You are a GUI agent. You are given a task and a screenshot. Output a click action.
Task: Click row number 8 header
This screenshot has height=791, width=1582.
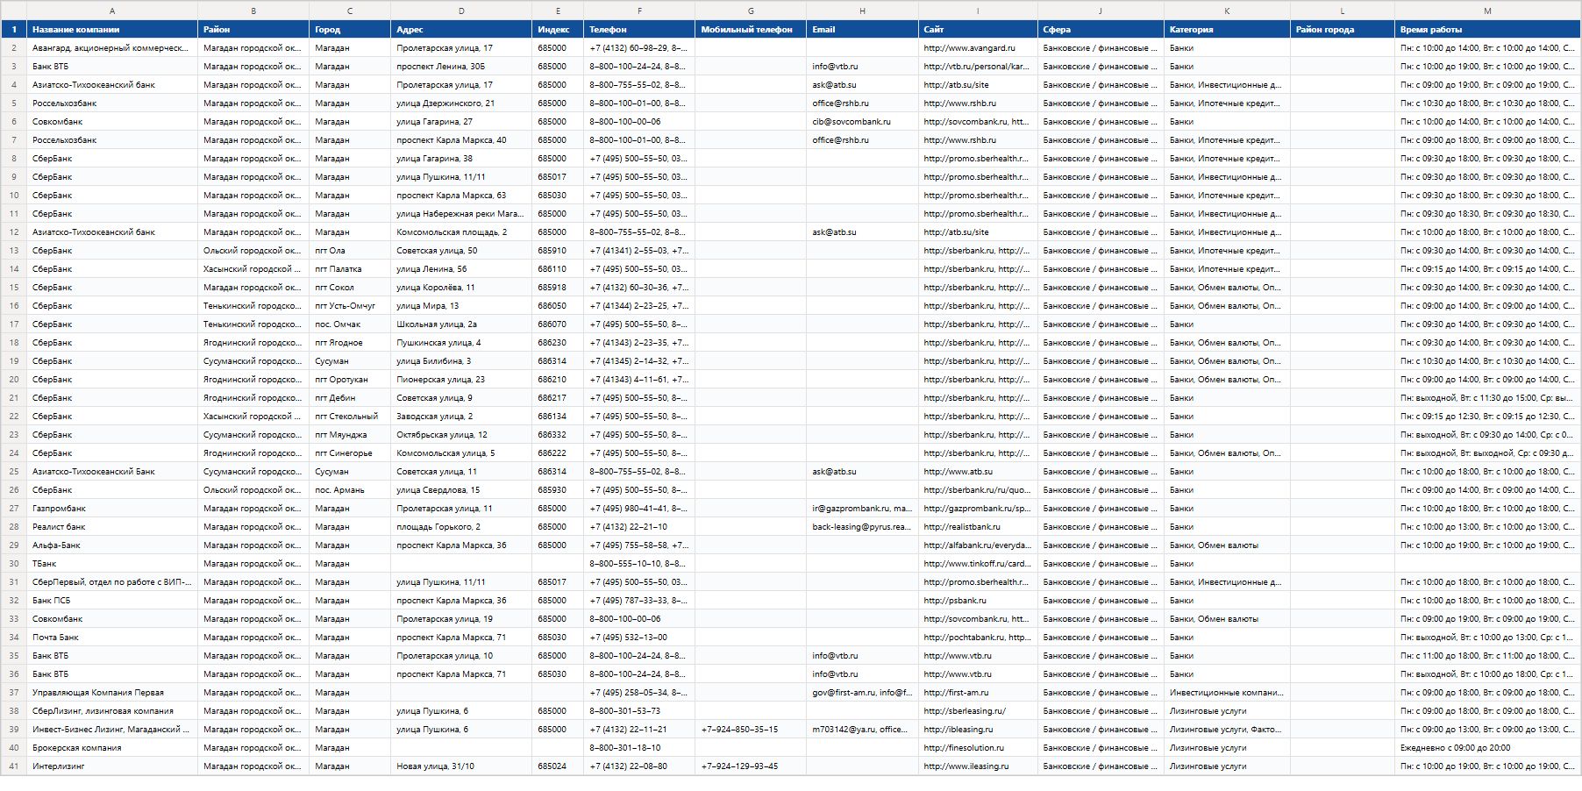pos(14,158)
